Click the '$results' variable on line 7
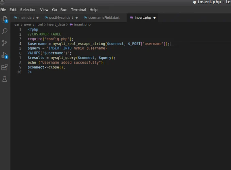The image size is (231, 170). coord(36,58)
